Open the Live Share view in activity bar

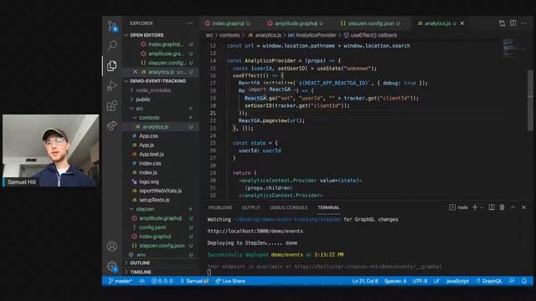[112, 125]
